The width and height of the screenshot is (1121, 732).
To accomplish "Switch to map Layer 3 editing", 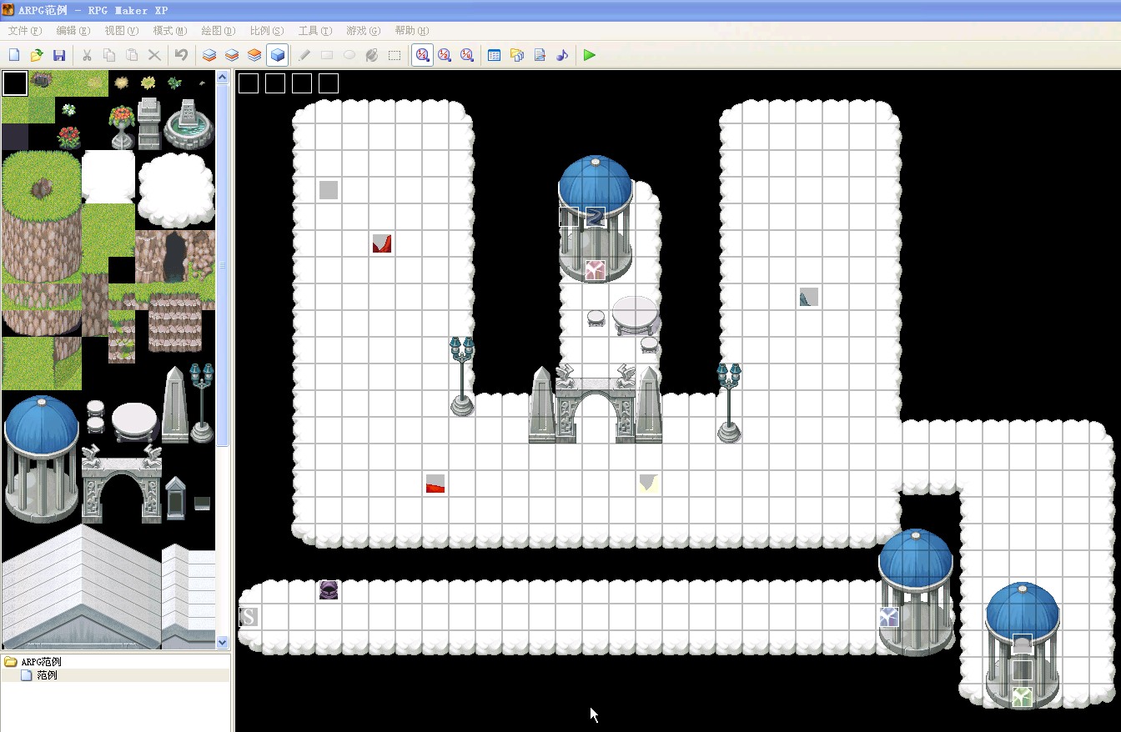I will (254, 55).
